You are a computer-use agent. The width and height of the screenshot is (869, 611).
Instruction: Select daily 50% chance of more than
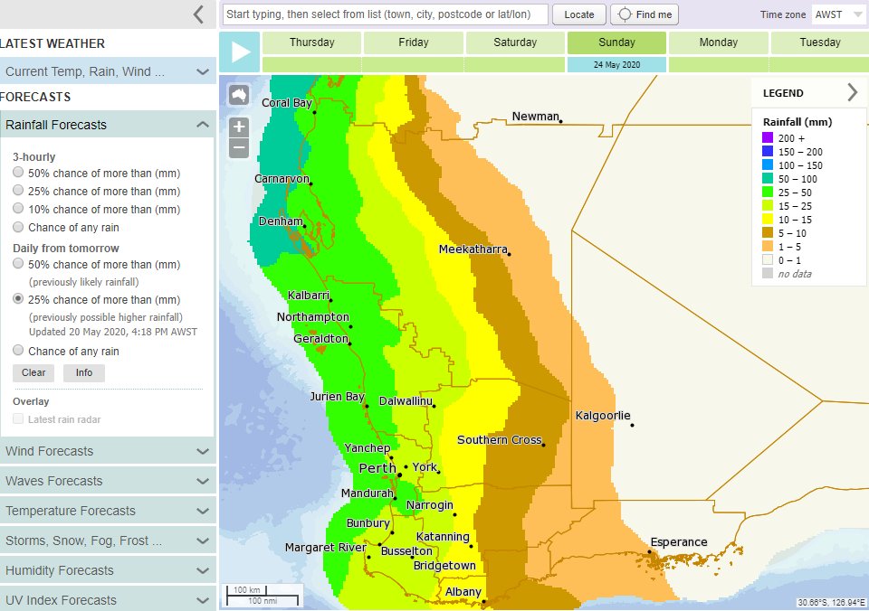point(18,264)
